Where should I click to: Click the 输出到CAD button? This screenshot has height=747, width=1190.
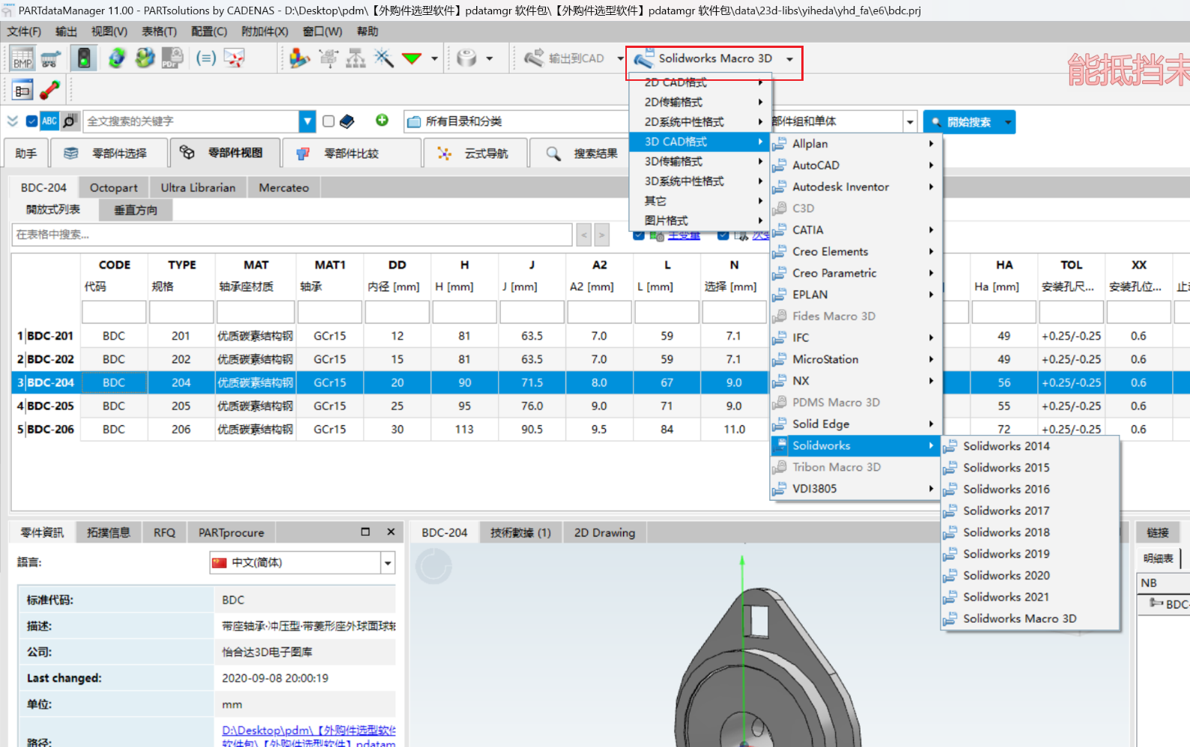565,58
